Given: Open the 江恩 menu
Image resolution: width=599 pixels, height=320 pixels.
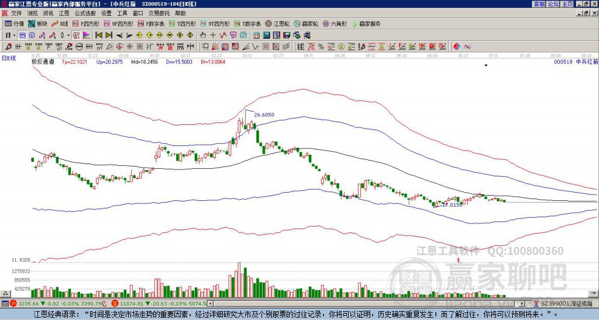Looking at the screenshot, I should 64,13.
